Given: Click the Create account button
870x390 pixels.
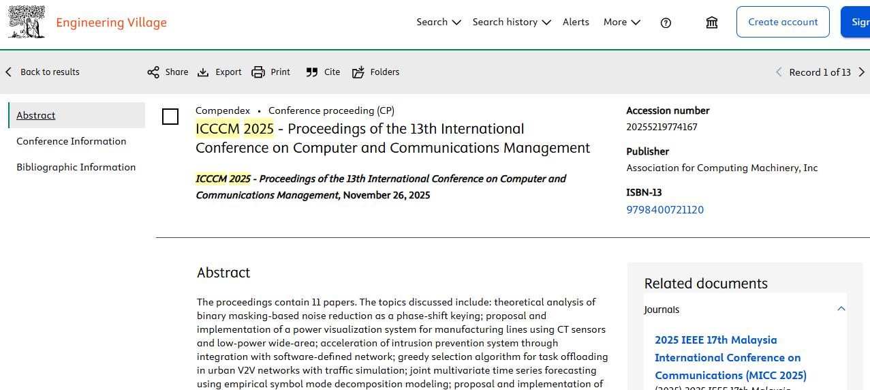Looking at the screenshot, I should click(783, 22).
